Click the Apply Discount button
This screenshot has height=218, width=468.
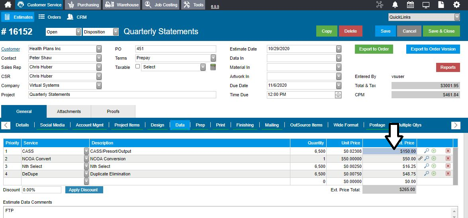pyautogui.click(x=84, y=190)
